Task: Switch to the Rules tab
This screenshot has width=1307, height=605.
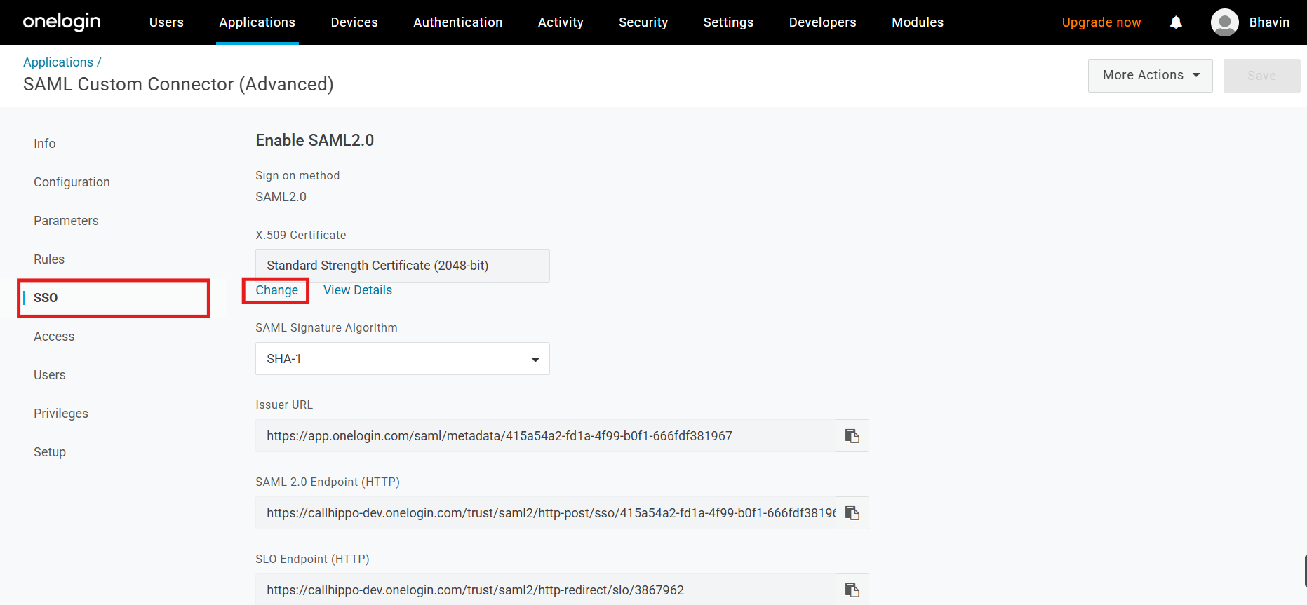Action: 49,259
